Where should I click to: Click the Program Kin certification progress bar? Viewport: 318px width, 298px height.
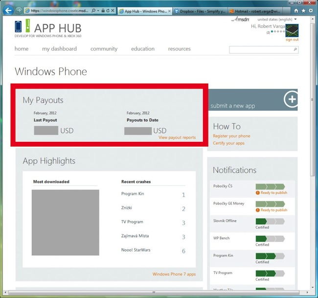(x=270, y=256)
